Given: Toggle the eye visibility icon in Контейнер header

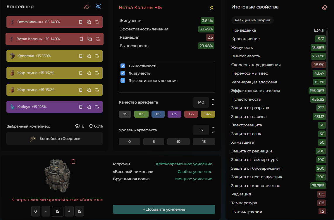Looking at the screenshot, I should coord(98,7).
